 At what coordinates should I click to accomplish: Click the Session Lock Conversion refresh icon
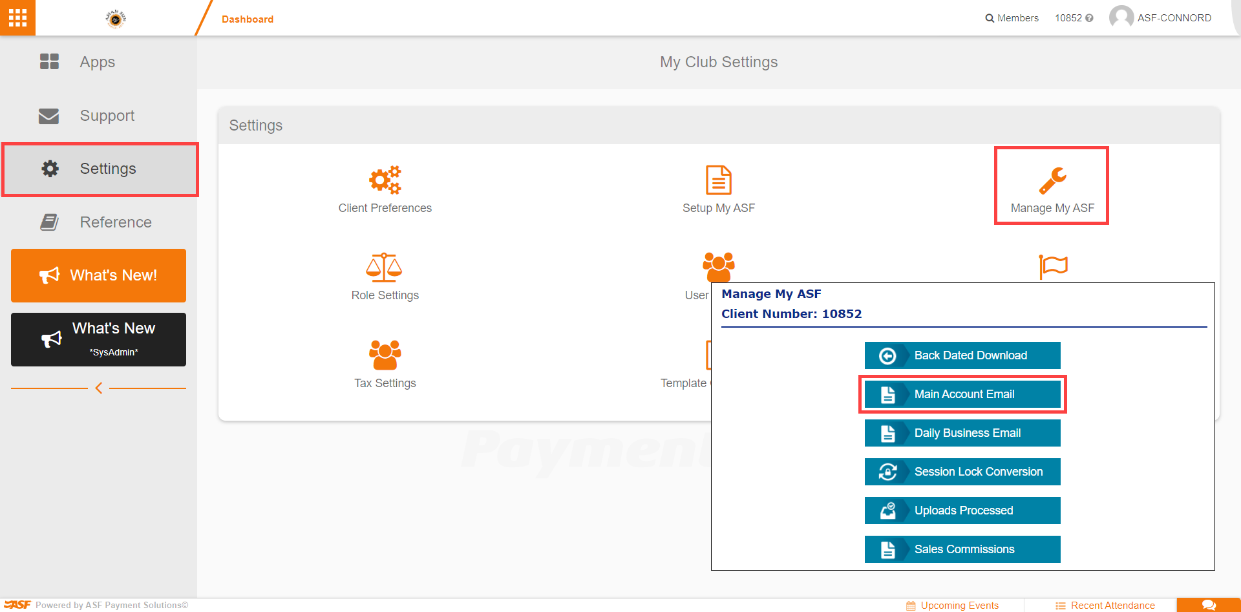pos(888,472)
